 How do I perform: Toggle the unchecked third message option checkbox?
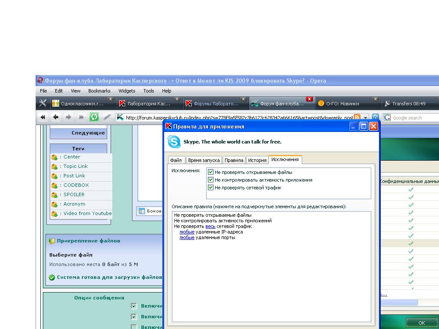pyautogui.click(x=134, y=327)
